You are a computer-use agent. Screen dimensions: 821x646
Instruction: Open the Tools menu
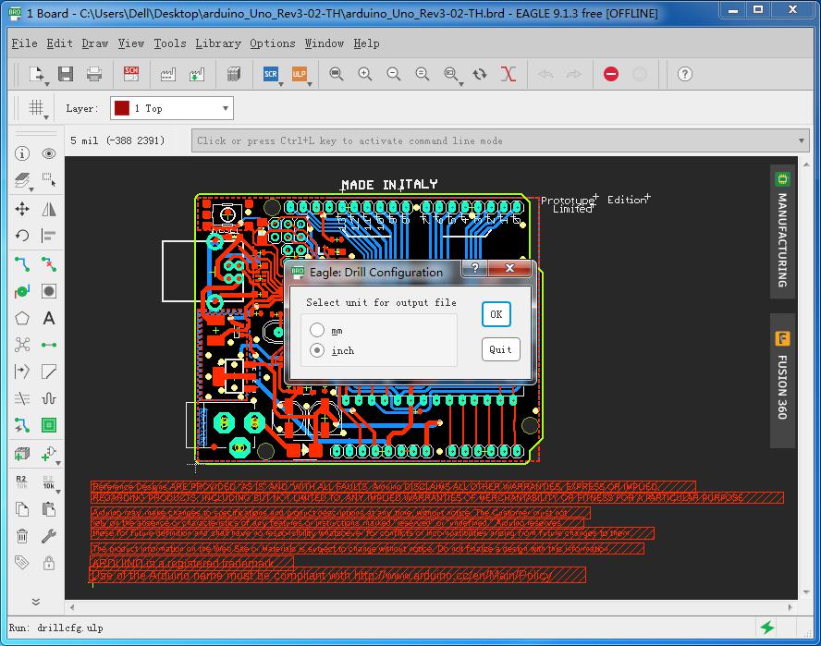[x=168, y=43]
